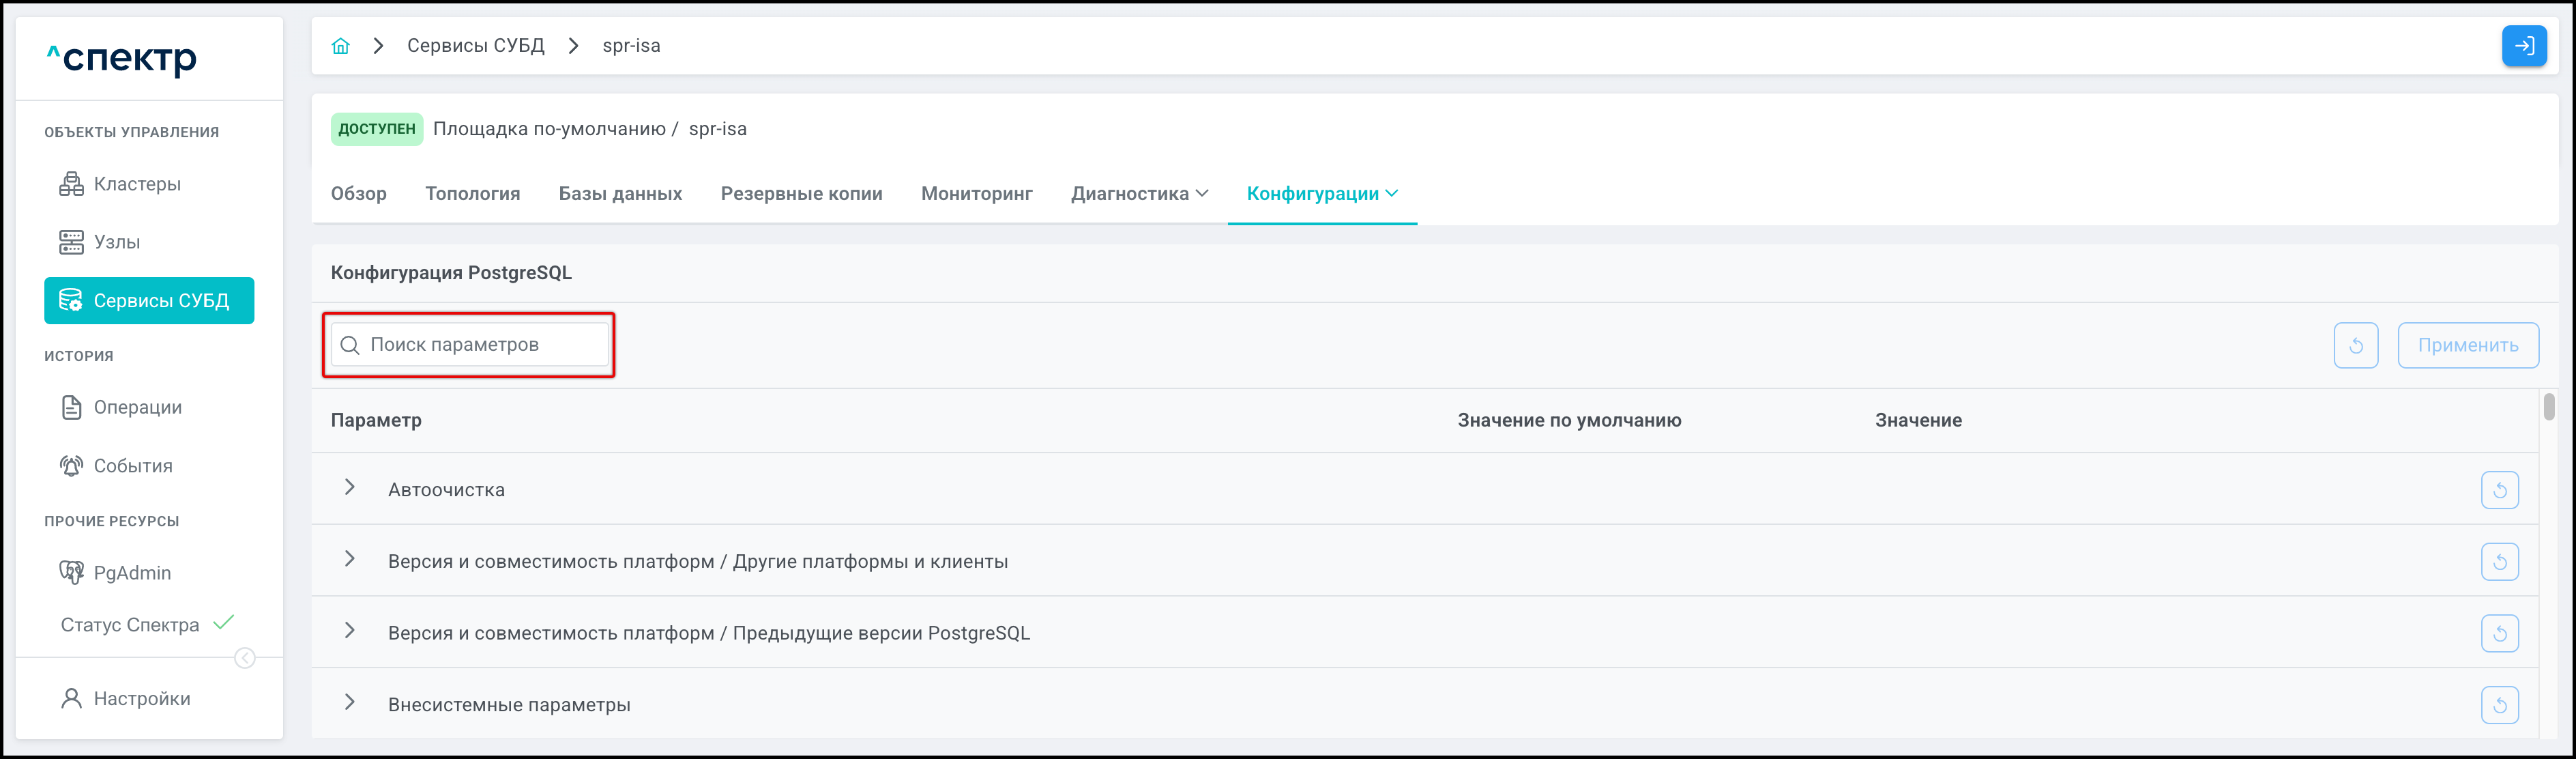Click the reset icon next to Применить
This screenshot has height=759, width=2576.
coord(2355,345)
